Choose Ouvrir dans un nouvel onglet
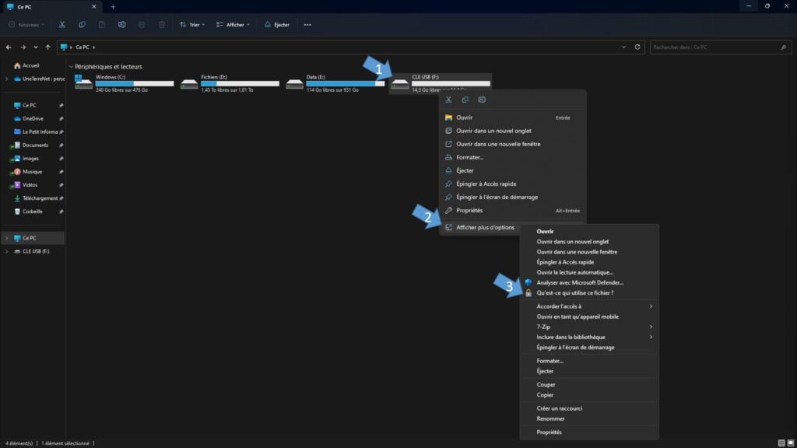Viewport: 797px width, 448px height. pyautogui.click(x=512, y=131)
